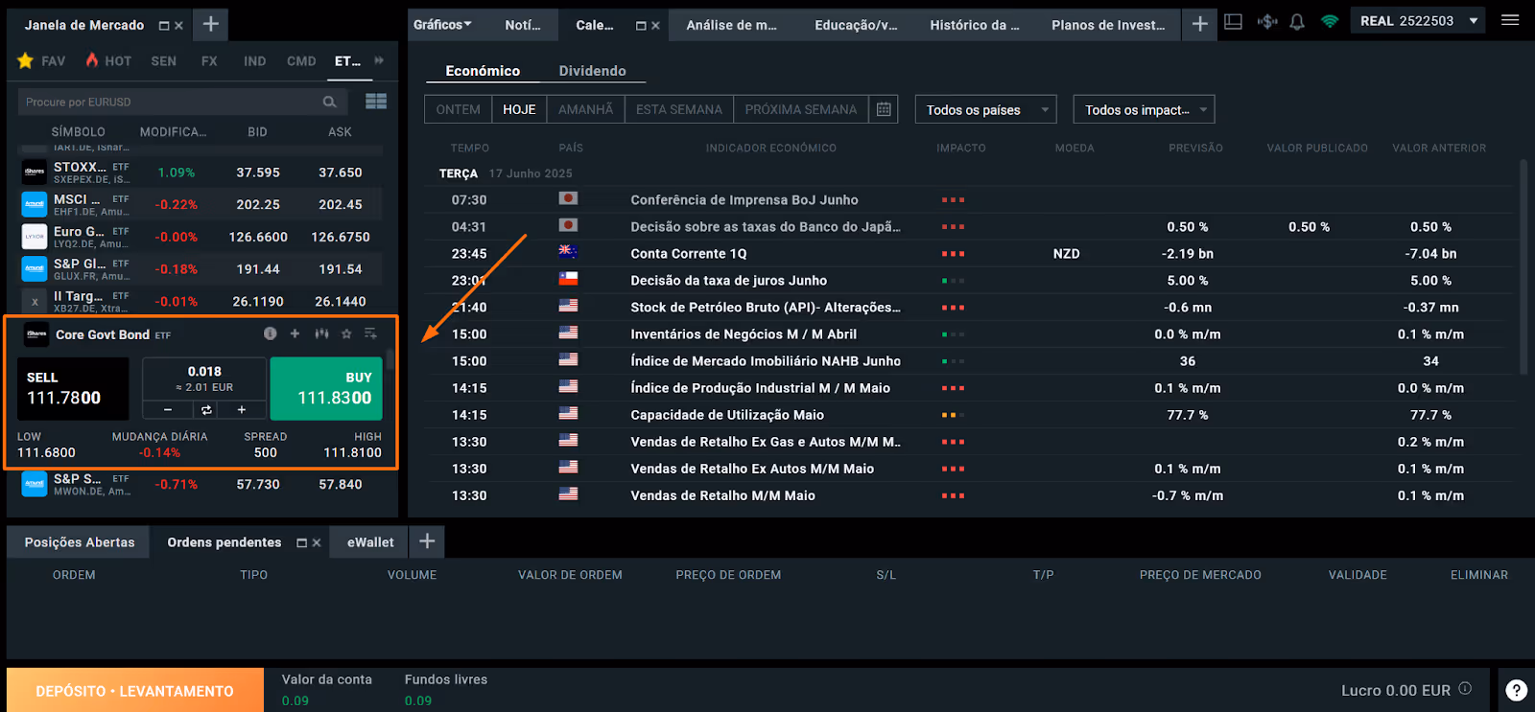Switch to the eWallet tab

370,541
